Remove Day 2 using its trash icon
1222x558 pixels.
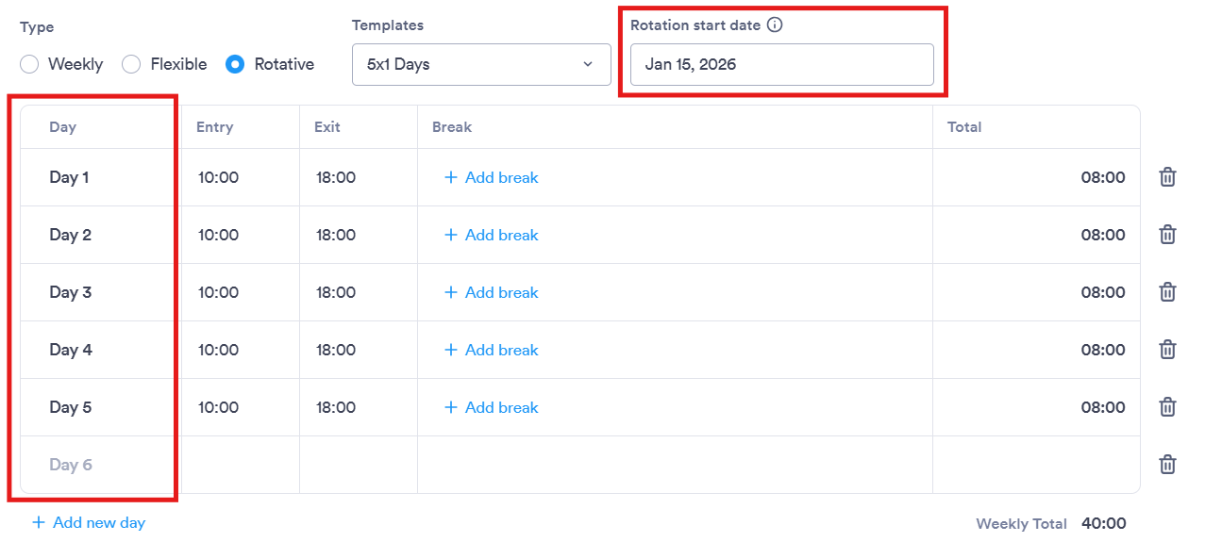[x=1167, y=235]
